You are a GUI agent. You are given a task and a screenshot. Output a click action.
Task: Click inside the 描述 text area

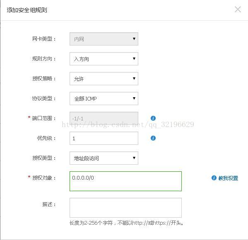tap(125, 208)
